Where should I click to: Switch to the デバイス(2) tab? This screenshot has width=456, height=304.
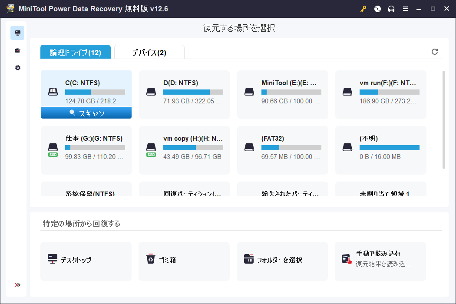coord(149,51)
